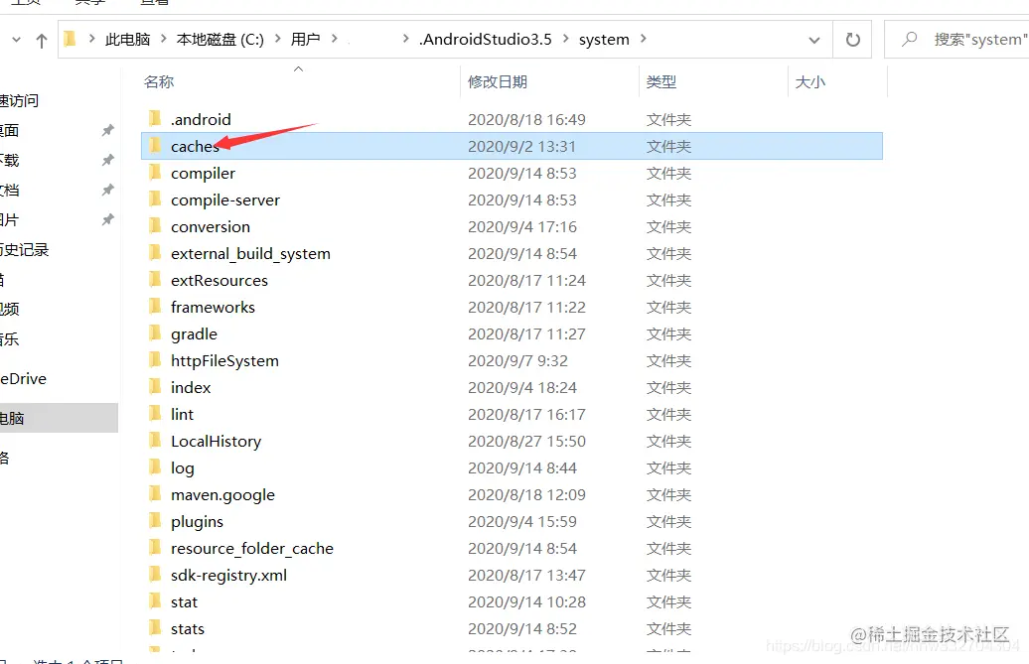Select 本地磁盘 (C:) breadcrumb

tap(220, 40)
